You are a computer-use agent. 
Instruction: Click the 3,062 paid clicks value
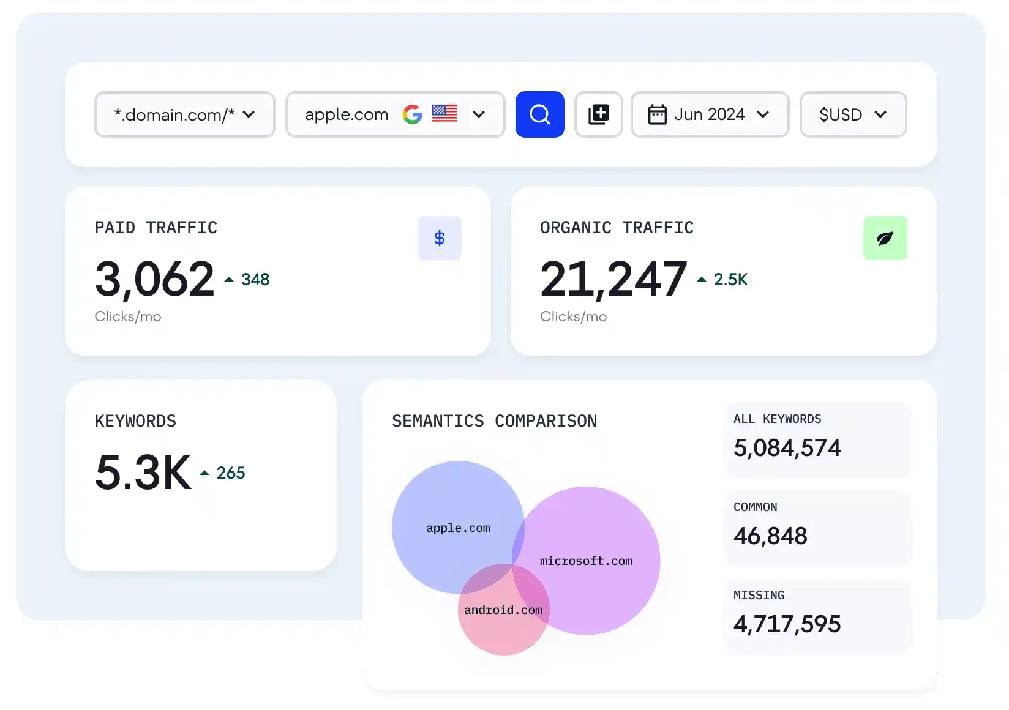coord(154,280)
